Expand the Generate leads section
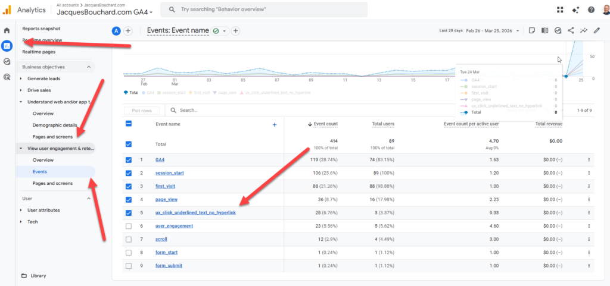 (22, 78)
